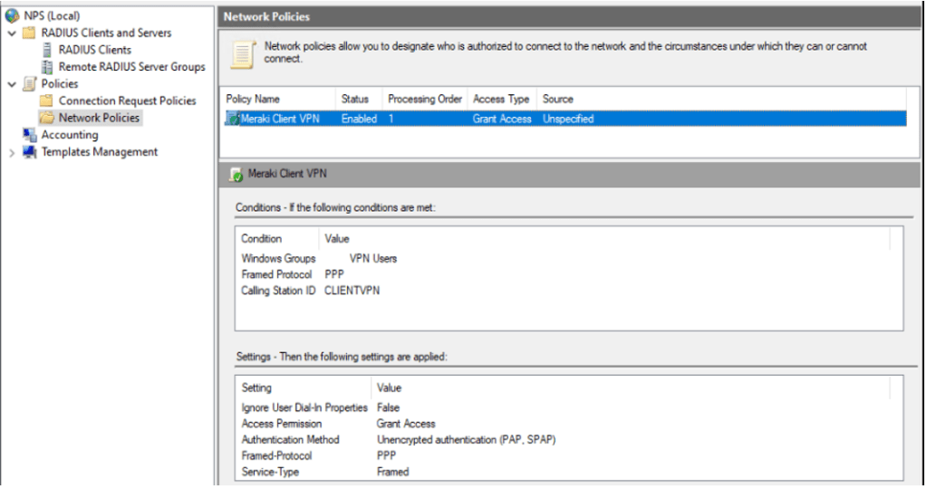Open RADIUS Clients in the tree

point(95,50)
